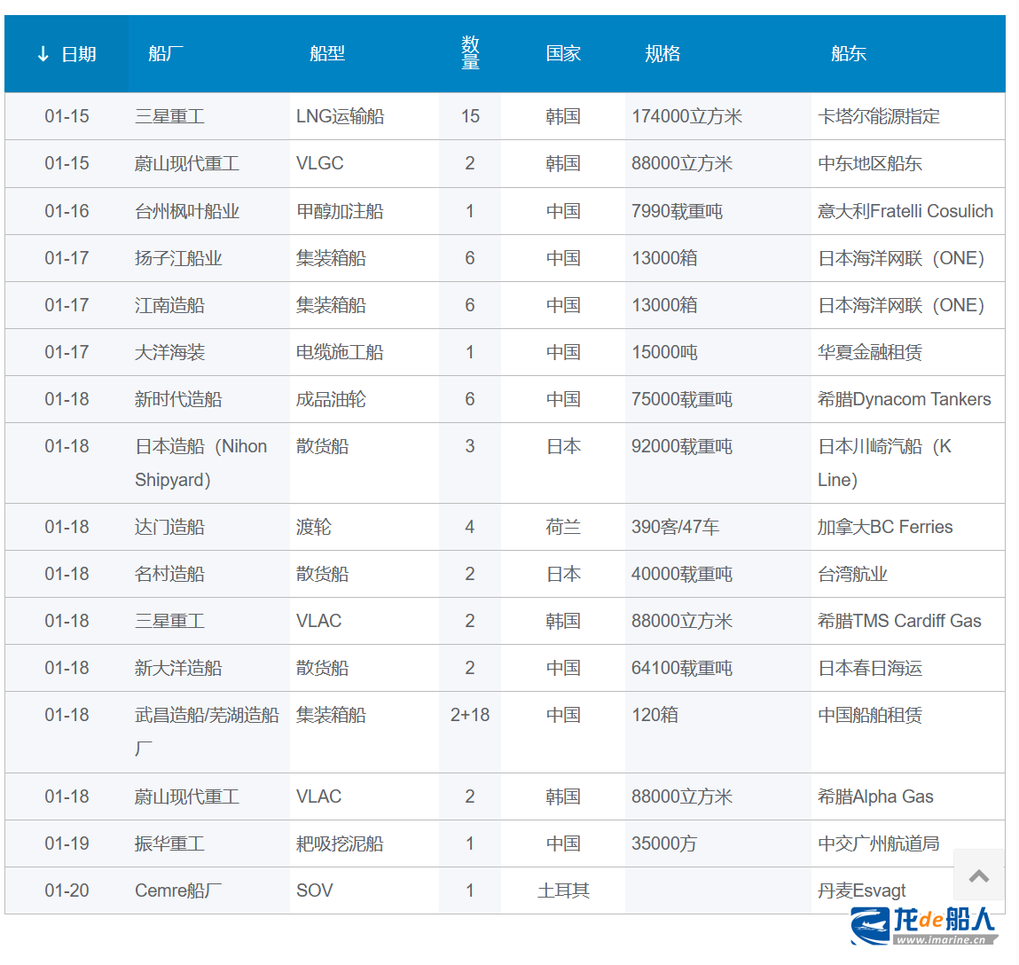Image resolution: width=1019 pixels, height=965 pixels.
Task: Click the 船型 column header
Action: [x=327, y=54]
